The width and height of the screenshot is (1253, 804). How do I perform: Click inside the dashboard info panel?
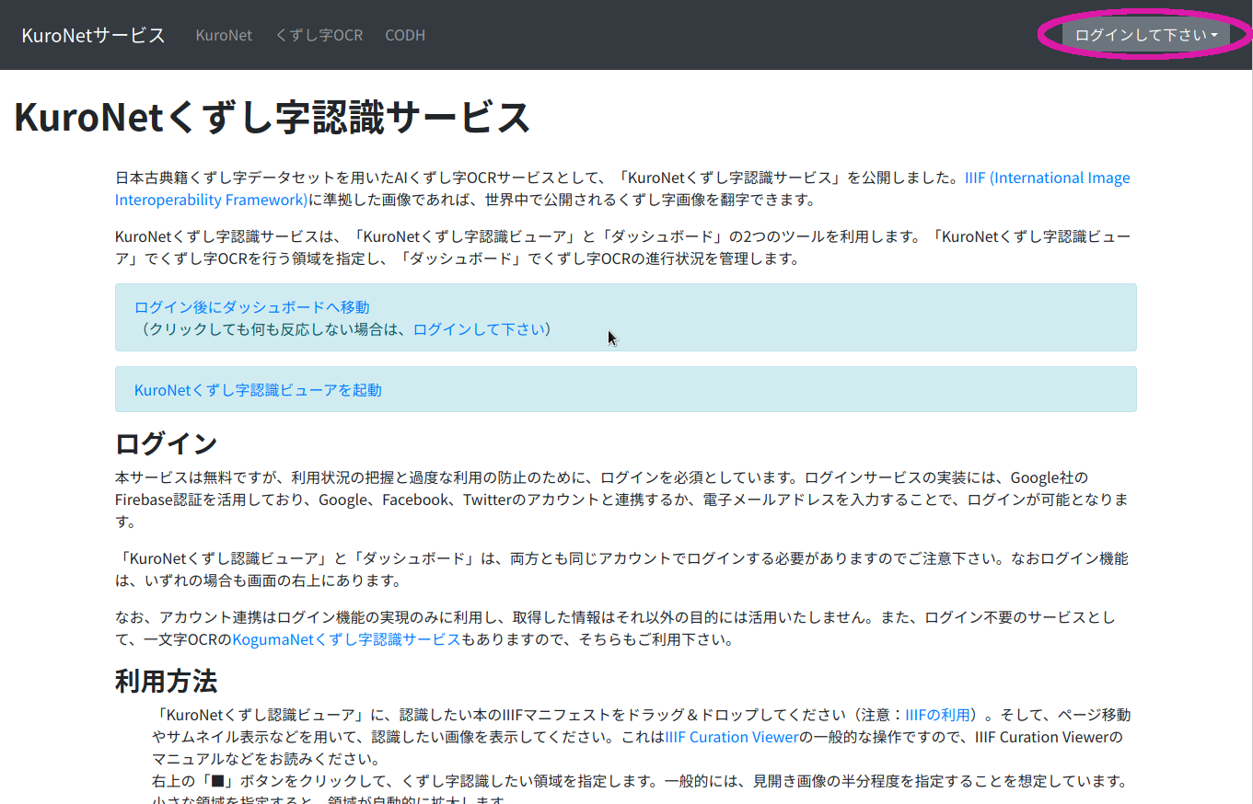[829, 316]
